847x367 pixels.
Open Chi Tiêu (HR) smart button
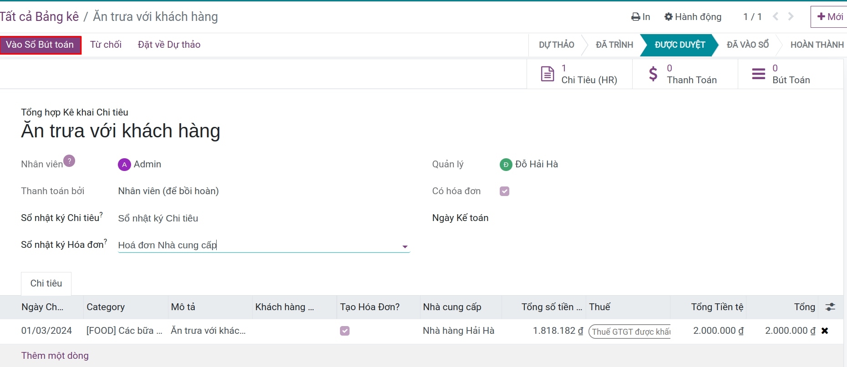(x=579, y=74)
